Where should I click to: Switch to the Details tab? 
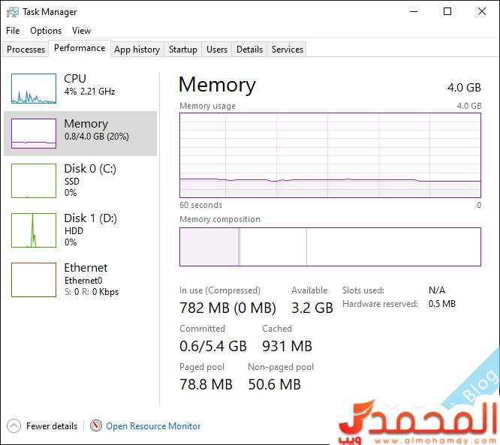pyautogui.click(x=249, y=50)
